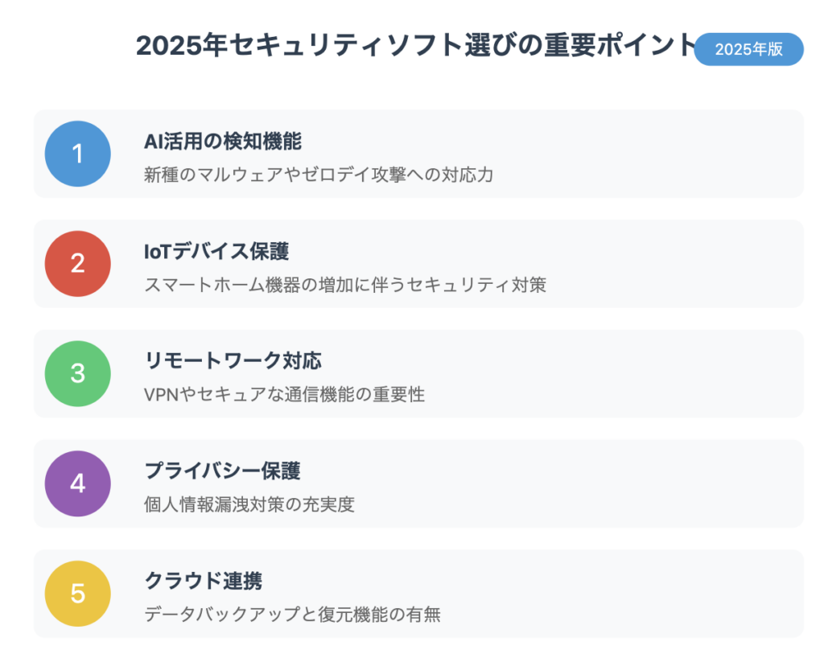Click the main title 2025年セキュリティソフト選び
The image size is (824, 654).
[x=416, y=45]
